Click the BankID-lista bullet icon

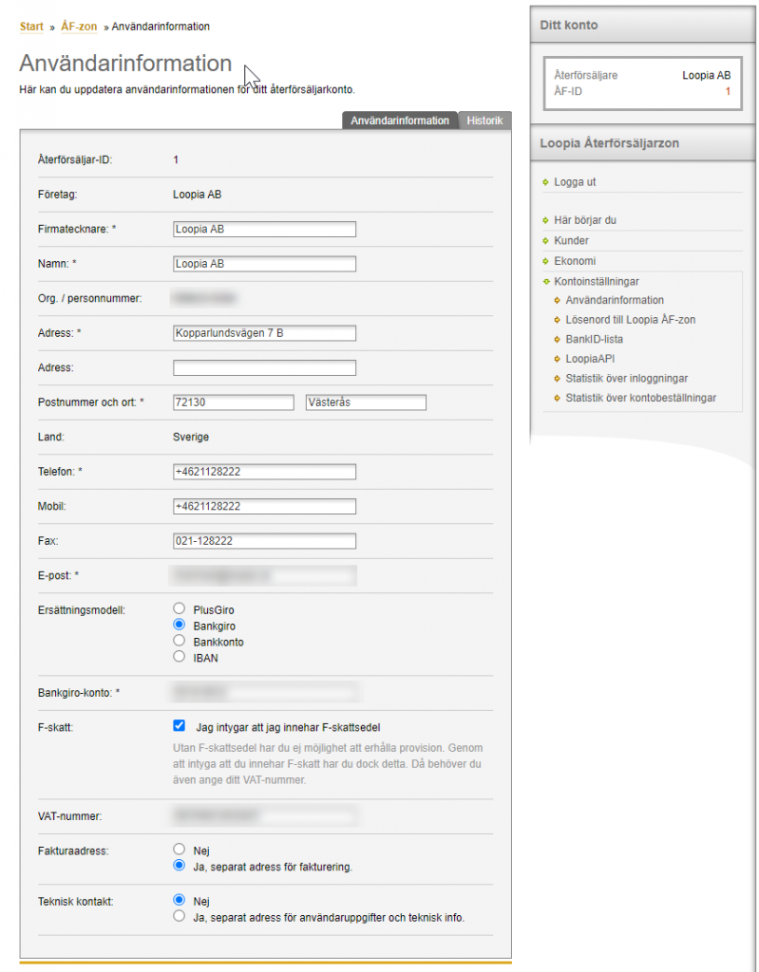point(558,339)
